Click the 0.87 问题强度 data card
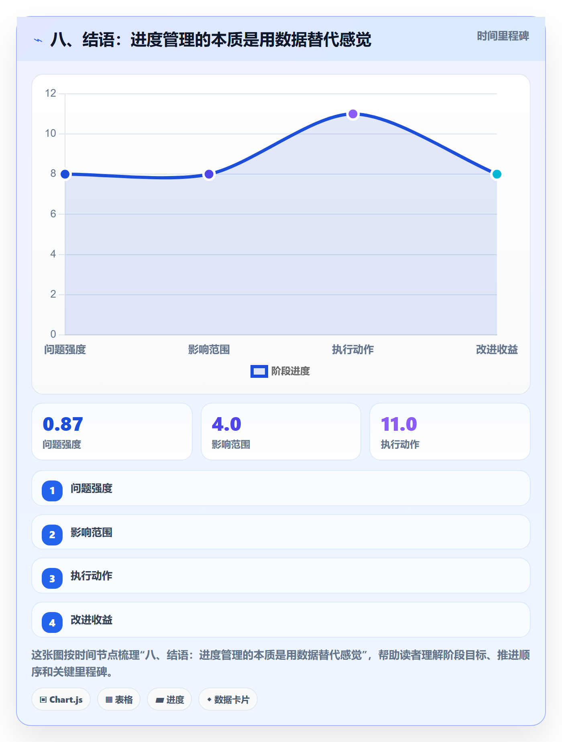Screen dimensions: 562x742 point(112,432)
